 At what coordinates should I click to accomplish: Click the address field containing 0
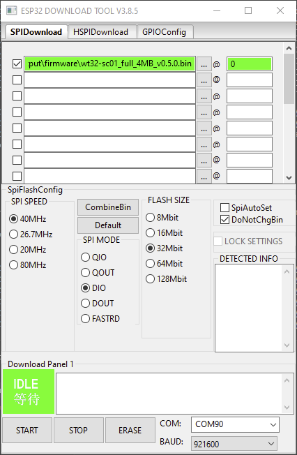point(250,64)
